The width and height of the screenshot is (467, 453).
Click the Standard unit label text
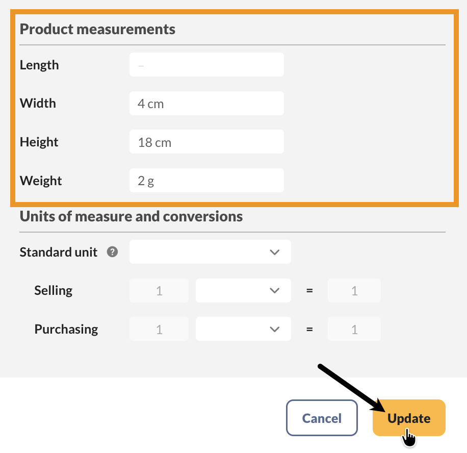tap(59, 252)
